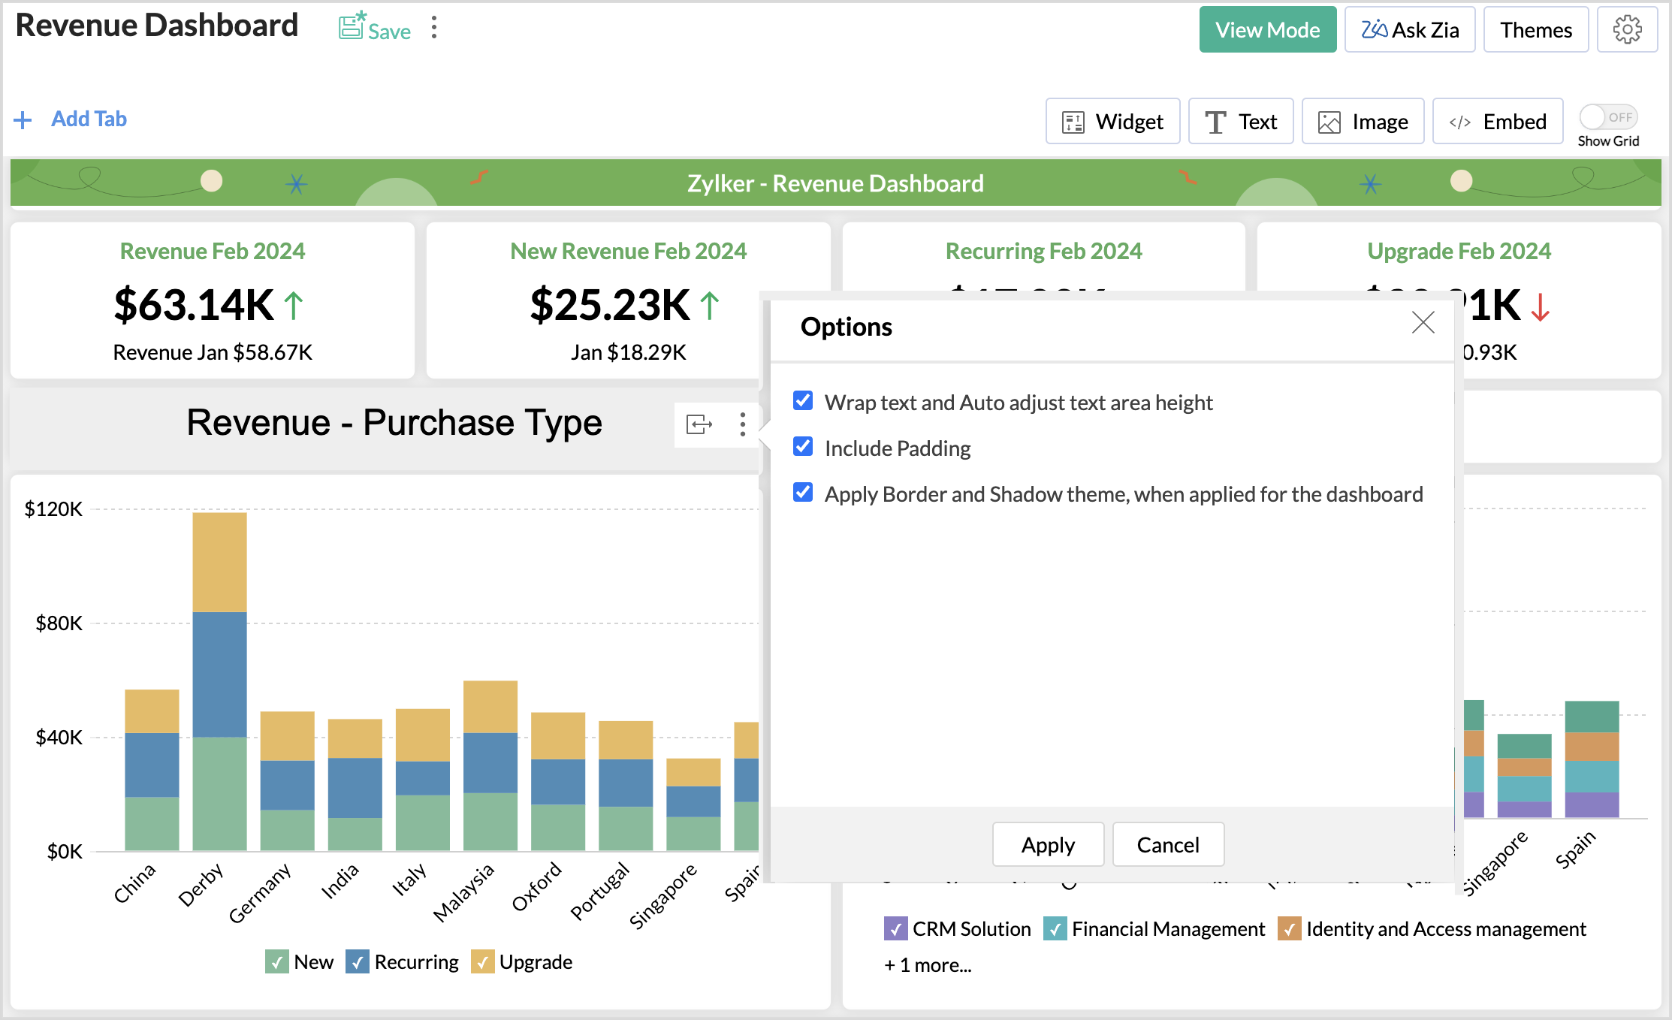Close the Options dialog with the X
The image size is (1672, 1020).
click(x=1422, y=322)
